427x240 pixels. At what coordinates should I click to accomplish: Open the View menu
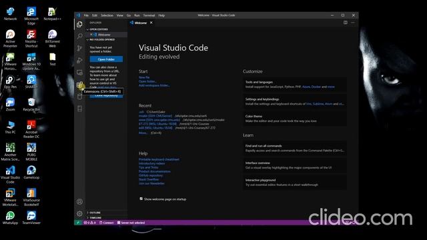120,15
